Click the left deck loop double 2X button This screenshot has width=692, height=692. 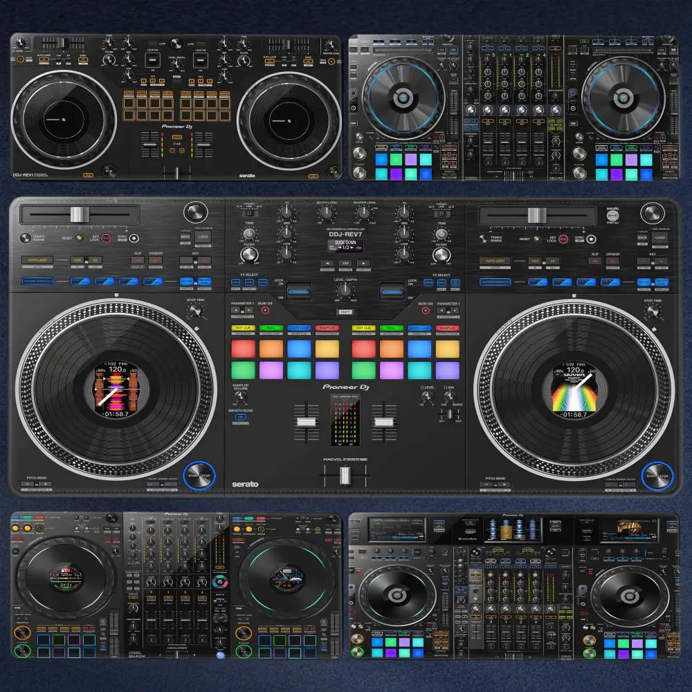tap(95, 260)
